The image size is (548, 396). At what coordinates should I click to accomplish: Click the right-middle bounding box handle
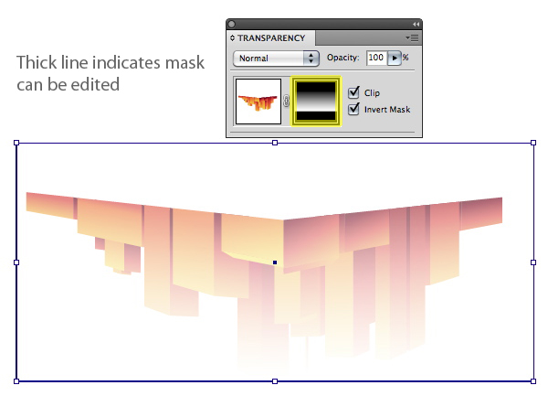(x=533, y=262)
